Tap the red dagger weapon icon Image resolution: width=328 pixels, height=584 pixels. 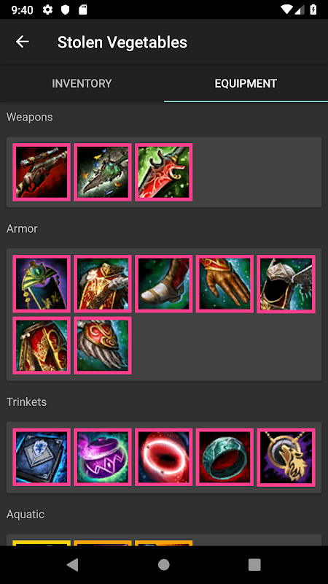coord(163,172)
